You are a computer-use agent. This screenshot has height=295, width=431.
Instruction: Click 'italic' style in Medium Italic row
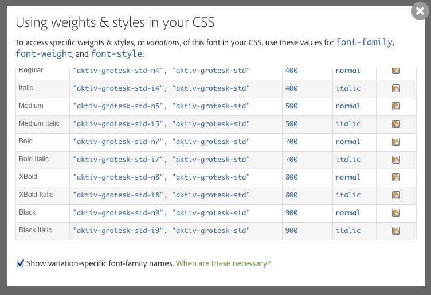click(348, 124)
